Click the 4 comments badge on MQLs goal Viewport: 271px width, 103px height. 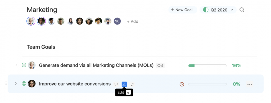160,65
